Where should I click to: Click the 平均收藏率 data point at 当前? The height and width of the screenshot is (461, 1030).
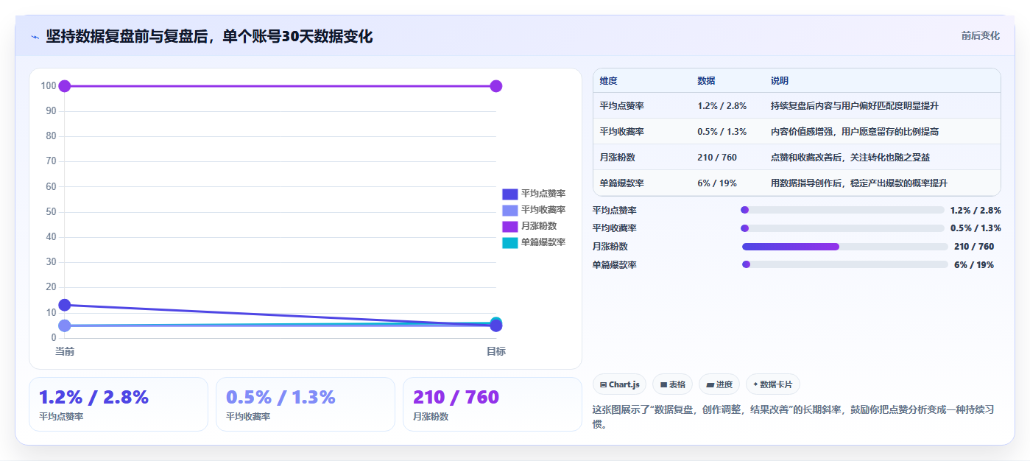64,325
